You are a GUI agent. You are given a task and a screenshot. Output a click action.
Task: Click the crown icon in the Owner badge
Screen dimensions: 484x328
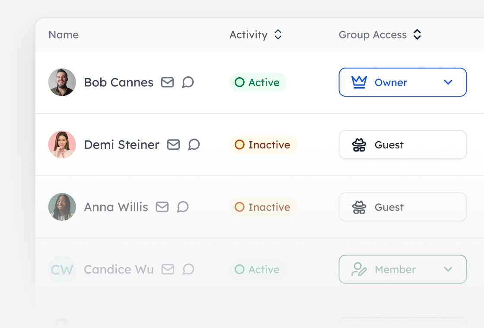click(x=359, y=82)
